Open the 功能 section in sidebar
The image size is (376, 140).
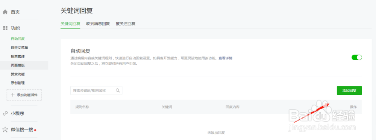(x=15, y=28)
